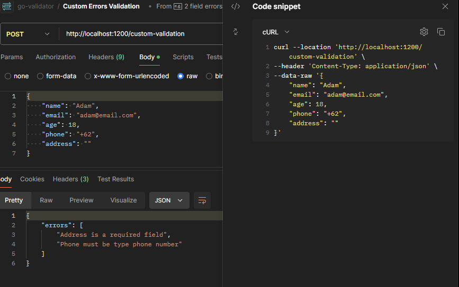Toggle word wrap icon in response toolbar
The image size is (459, 287).
click(x=202, y=200)
